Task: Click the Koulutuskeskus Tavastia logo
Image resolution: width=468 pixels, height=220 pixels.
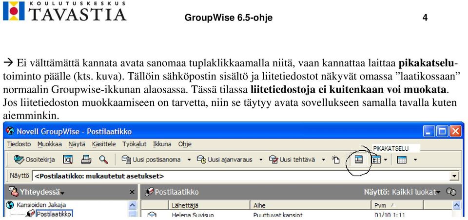Action: 64,11
